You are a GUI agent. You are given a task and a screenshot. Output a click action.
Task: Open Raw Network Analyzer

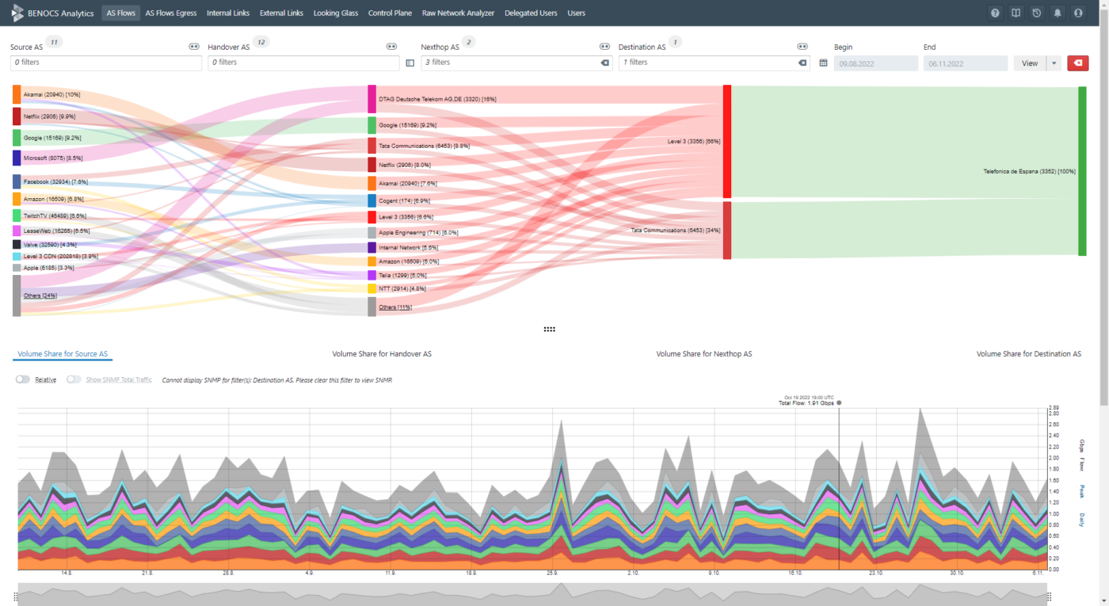(458, 13)
